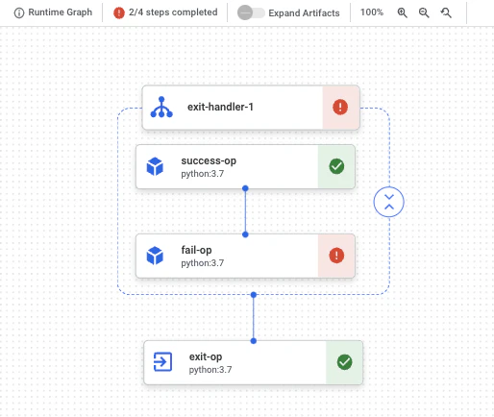Click the 'exit-op' node title

pyautogui.click(x=206, y=357)
